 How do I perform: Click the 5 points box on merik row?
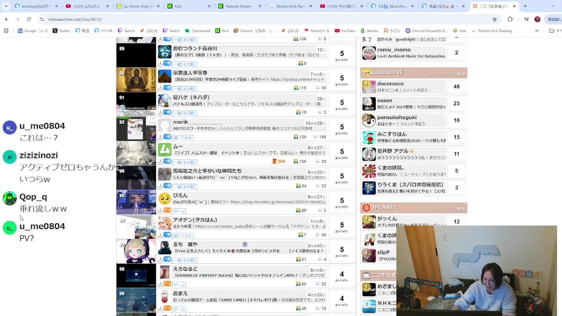[342, 129]
